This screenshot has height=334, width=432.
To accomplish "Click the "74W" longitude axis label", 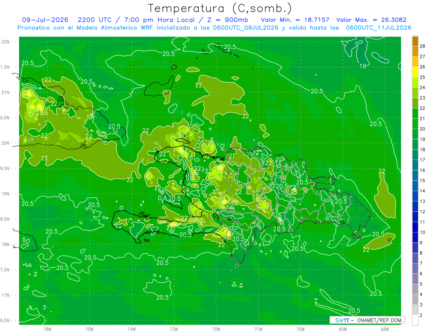I will click(131, 329).
